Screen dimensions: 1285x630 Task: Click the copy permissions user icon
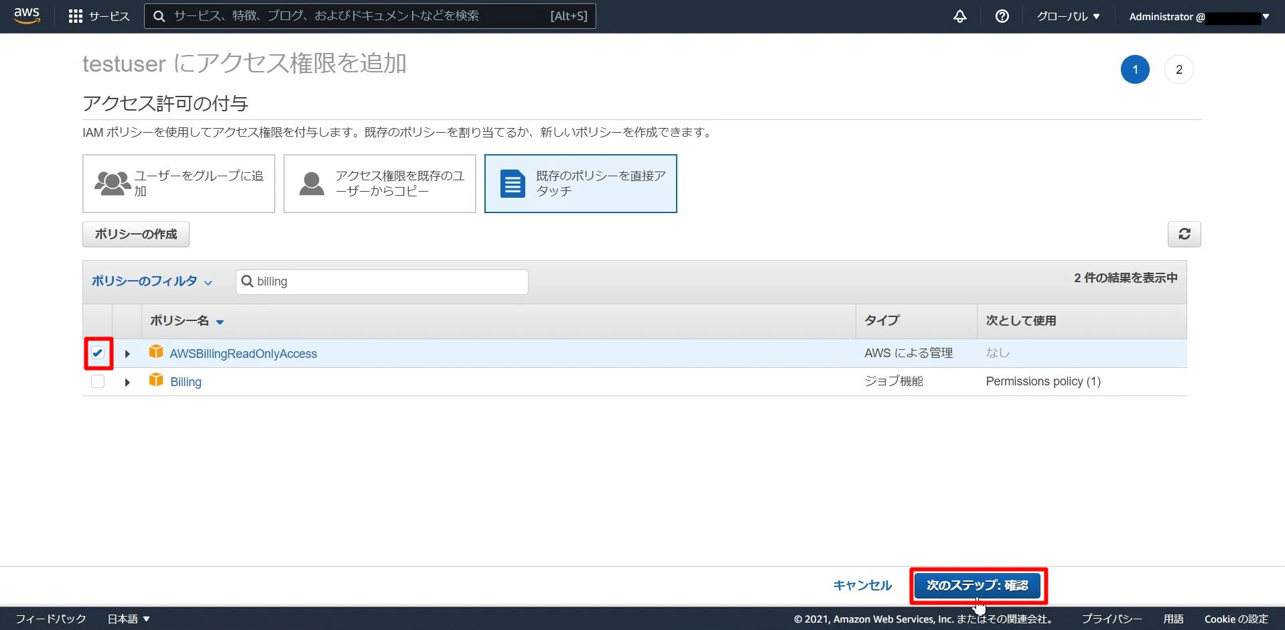312,183
